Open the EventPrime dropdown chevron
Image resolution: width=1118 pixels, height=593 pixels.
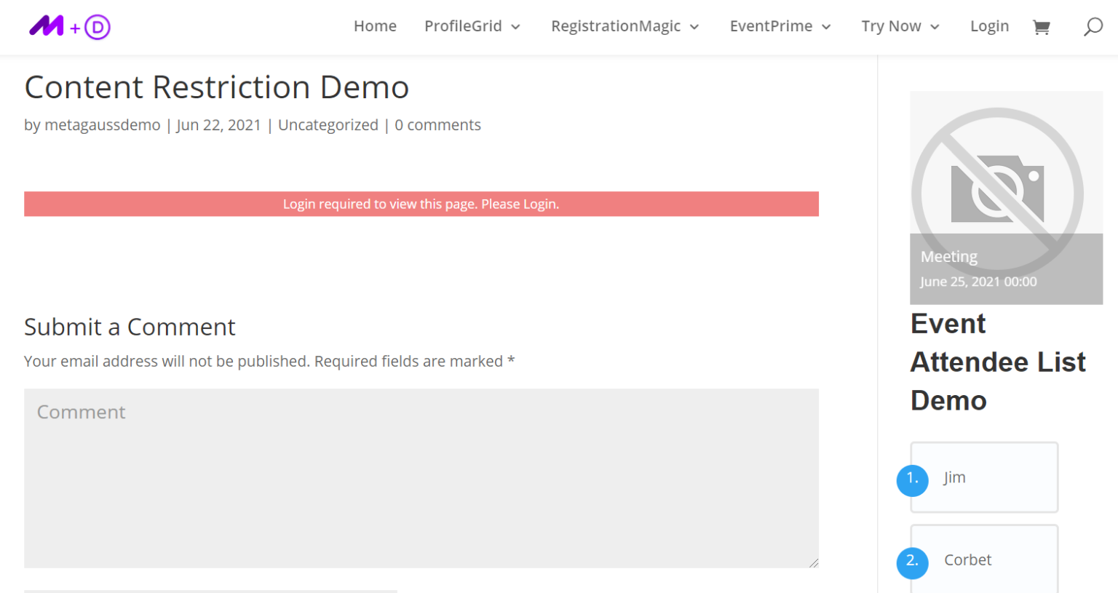(828, 26)
